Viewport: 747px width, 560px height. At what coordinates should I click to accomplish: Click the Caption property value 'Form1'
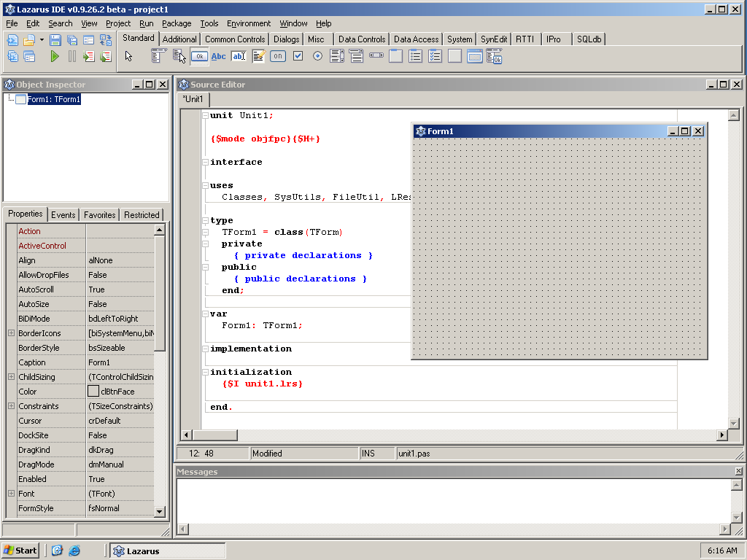pos(120,362)
